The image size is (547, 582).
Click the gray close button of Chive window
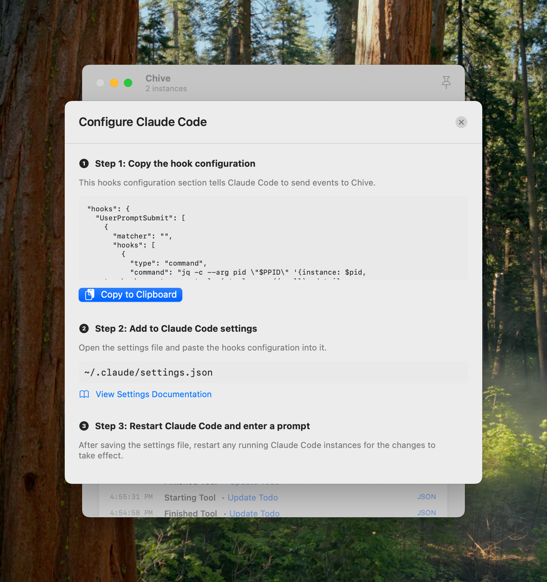point(100,83)
